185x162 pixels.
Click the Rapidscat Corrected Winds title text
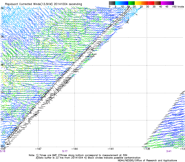pyautogui.click(x=43, y=4)
